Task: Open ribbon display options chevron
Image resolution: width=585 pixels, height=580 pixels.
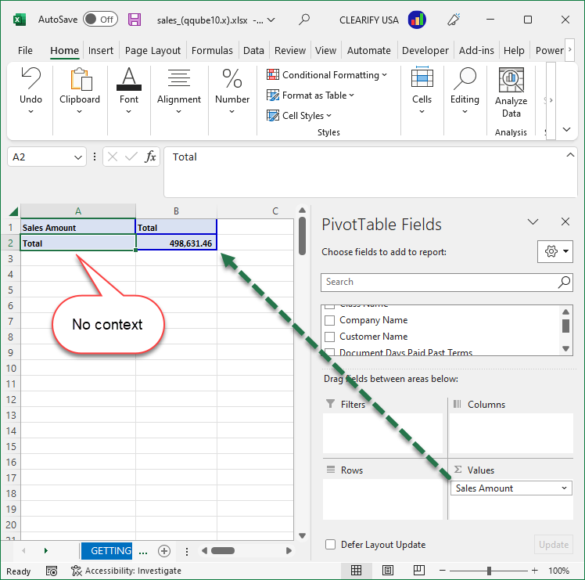Action: [566, 130]
